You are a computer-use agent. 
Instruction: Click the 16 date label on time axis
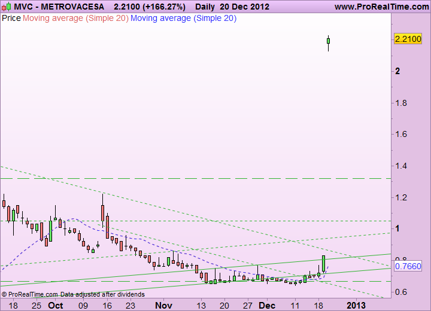[107, 306]
